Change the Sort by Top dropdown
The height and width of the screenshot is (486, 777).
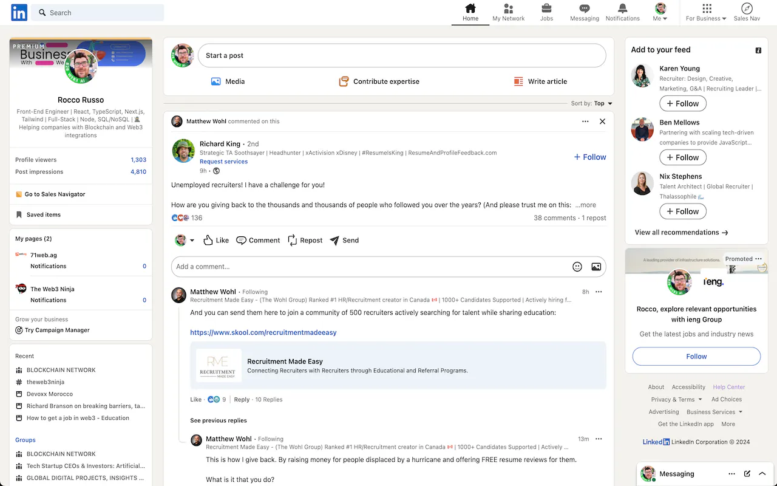592,103
